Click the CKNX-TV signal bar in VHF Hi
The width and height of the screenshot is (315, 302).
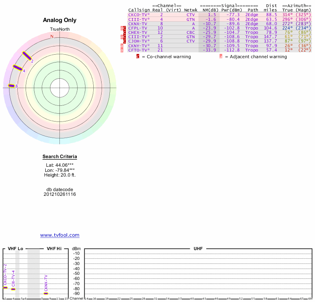46,293
